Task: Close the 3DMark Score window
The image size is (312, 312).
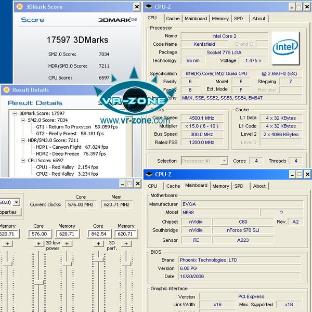Action: coord(137,7)
